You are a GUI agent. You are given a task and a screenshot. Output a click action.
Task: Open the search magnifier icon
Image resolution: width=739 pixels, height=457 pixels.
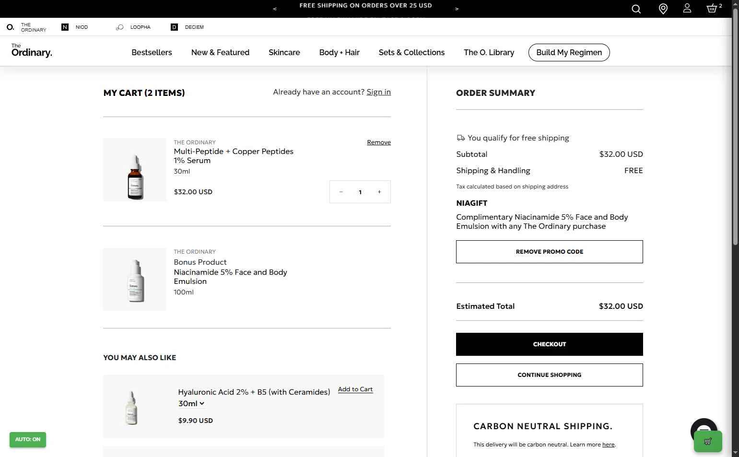point(636,9)
